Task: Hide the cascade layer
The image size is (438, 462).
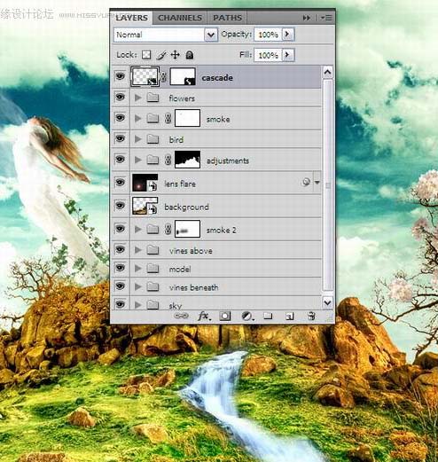Action: (x=120, y=76)
